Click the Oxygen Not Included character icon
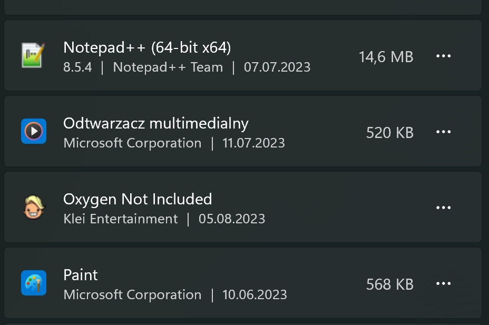The image size is (489, 325). click(34, 207)
